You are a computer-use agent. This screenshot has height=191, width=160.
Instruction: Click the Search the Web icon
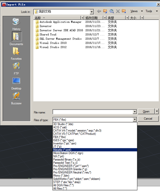pyautogui.click(x=111, y=11)
